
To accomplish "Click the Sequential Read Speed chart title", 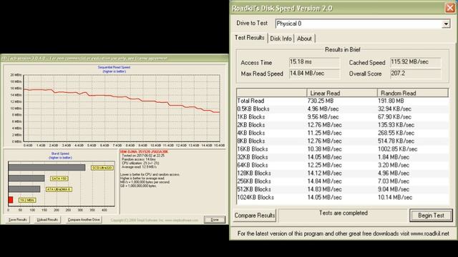I will [x=114, y=67].
